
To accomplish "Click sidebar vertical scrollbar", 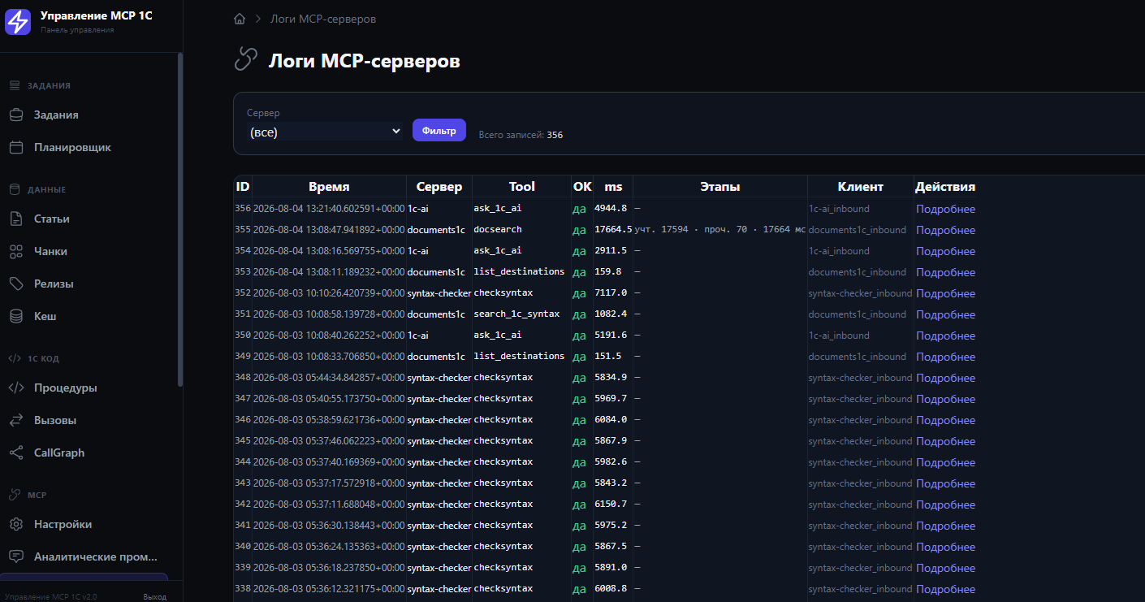I will tap(180, 219).
